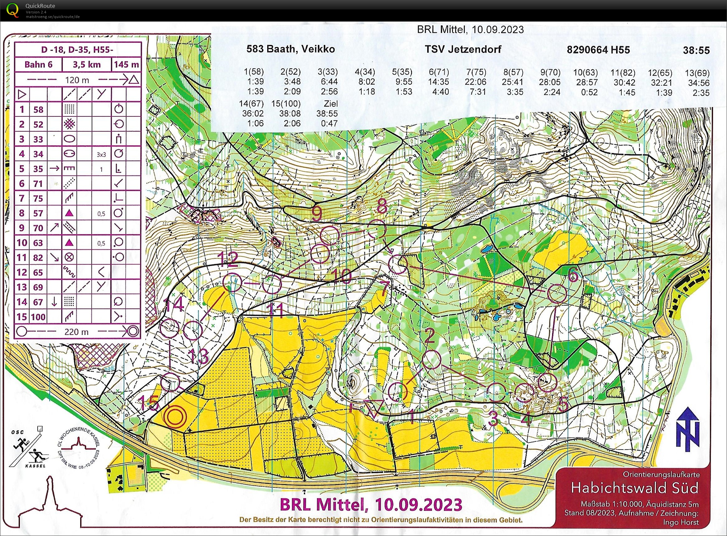The width and height of the screenshot is (727, 536).
Task: Click the 7(75) split time column header
Action: point(476,72)
